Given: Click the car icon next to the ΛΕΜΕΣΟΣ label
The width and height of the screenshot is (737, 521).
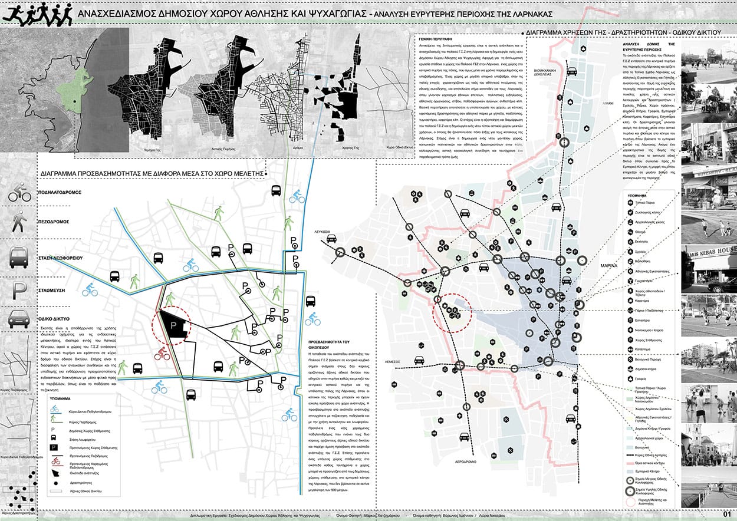Looking at the screenshot, I should (420, 361).
